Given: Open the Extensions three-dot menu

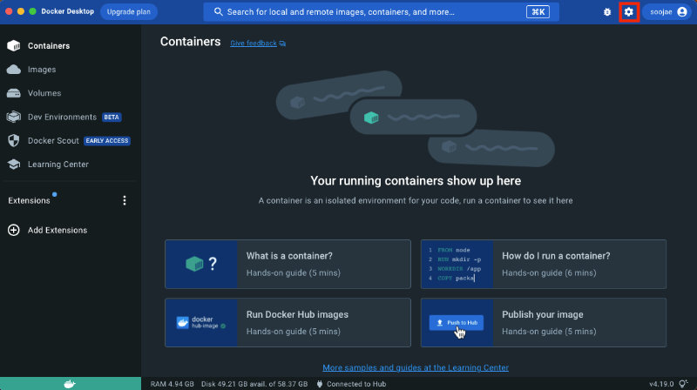Looking at the screenshot, I should 125,200.
